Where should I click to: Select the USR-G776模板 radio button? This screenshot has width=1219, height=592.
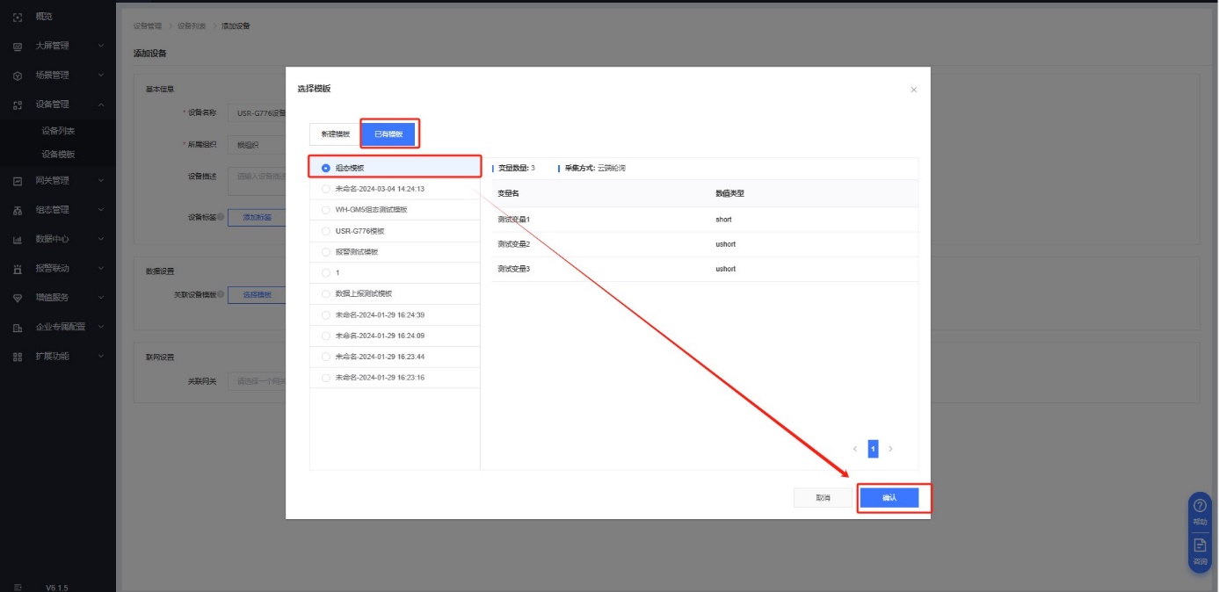click(x=326, y=231)
